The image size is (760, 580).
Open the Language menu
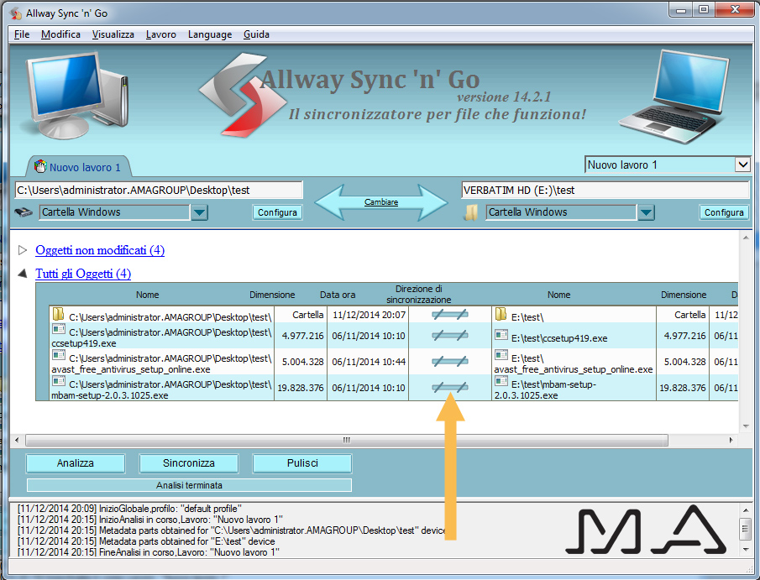click(210, 34)
